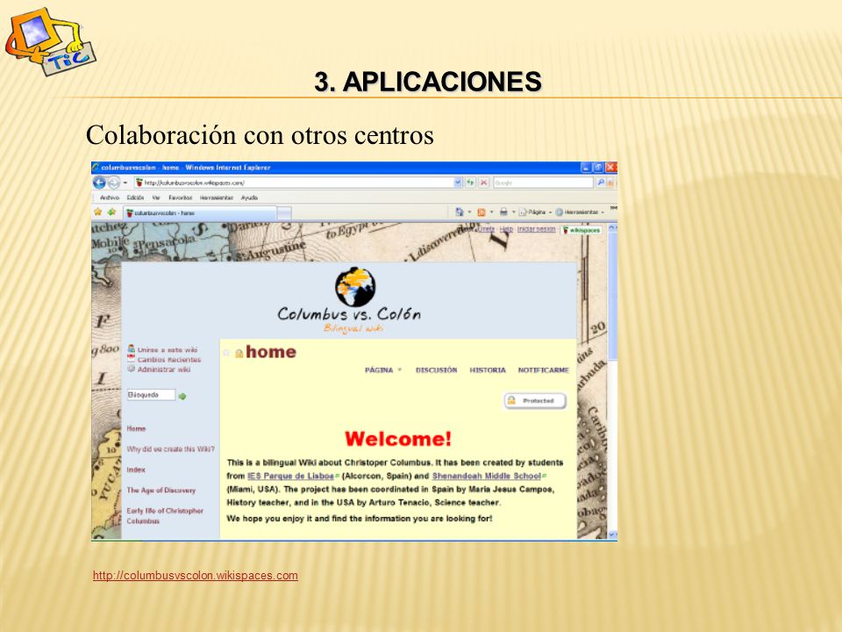Viewport: 842px width, 632px height.
Task: Click the Welcome! heading text
Action: (x=398, y=439)
